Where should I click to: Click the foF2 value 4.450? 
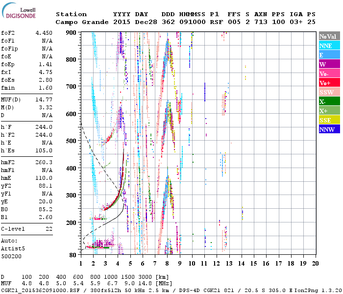coord(44,33)
